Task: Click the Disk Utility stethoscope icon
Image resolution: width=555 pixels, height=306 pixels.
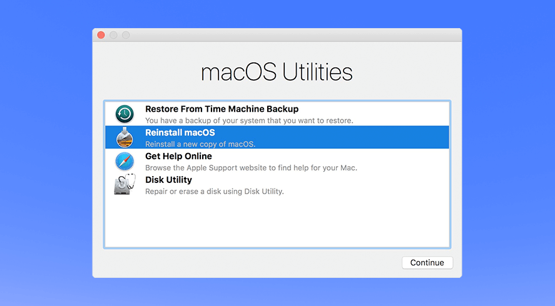Action: pos(125,185)
